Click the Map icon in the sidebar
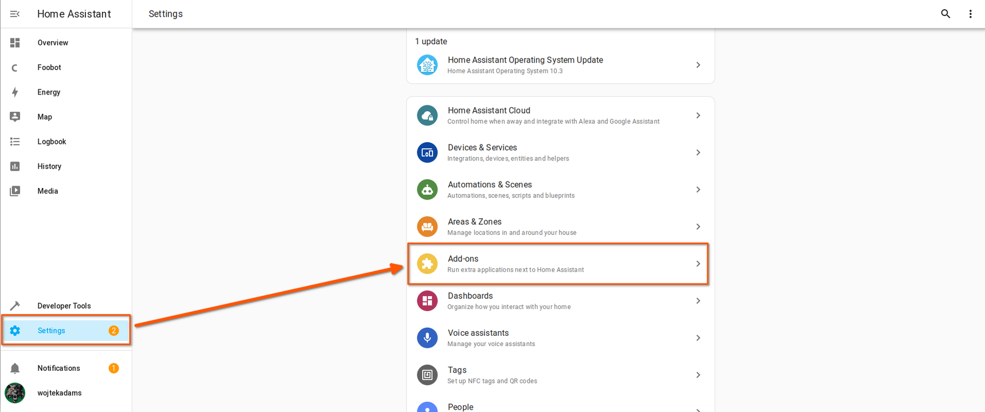Screen dimensions: 985x412 click(x=15, y=117)
